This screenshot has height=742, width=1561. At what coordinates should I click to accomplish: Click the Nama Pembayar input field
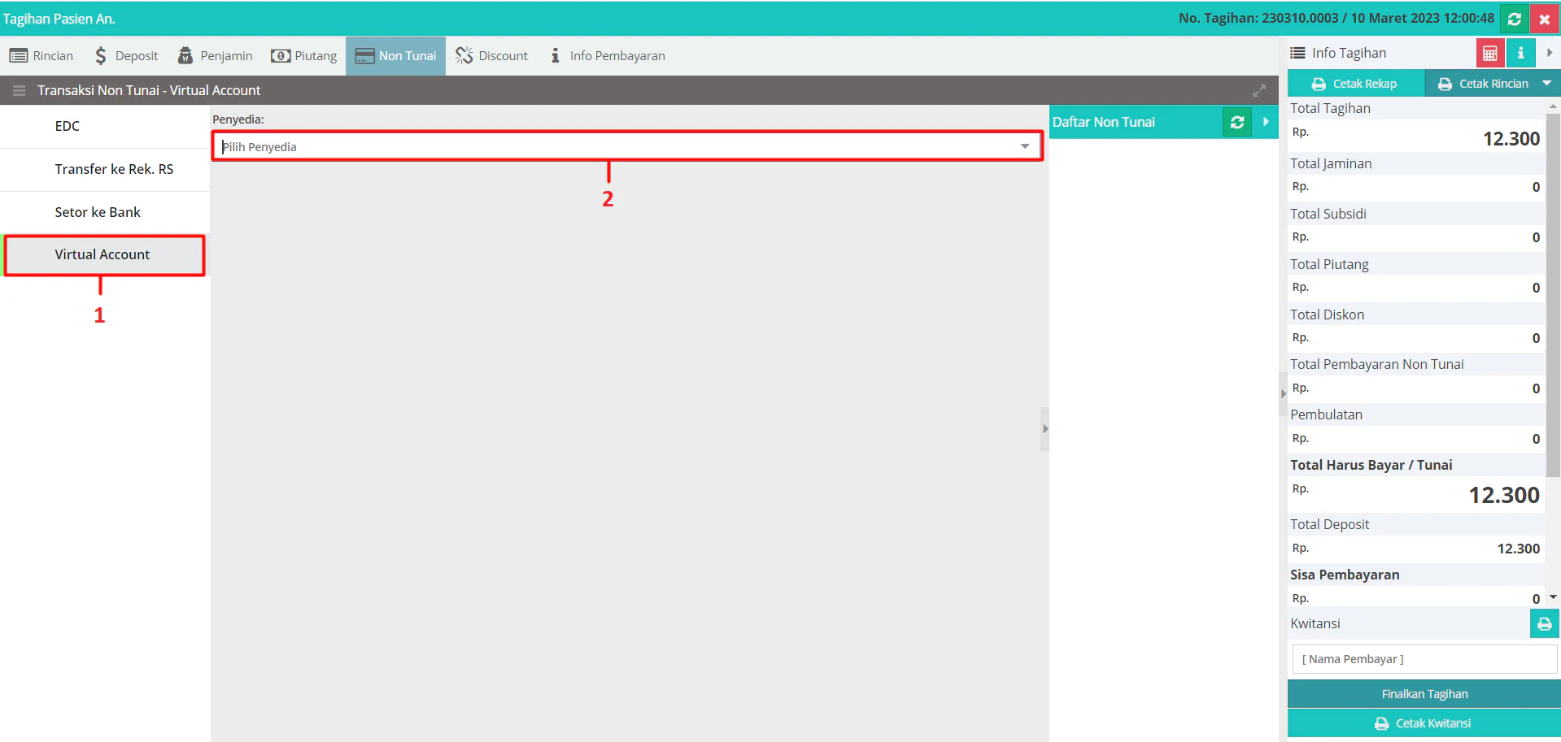(x=1424, y=659)
